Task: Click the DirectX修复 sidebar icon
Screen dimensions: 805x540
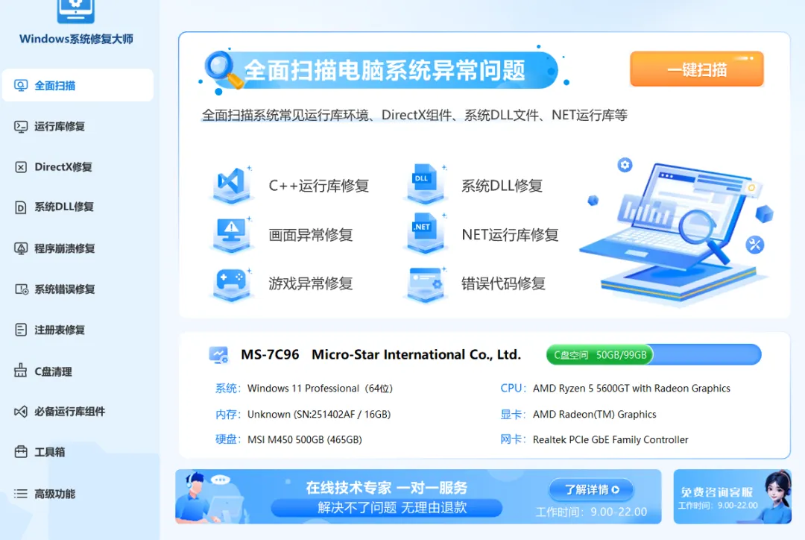Action: pos(21,167)
